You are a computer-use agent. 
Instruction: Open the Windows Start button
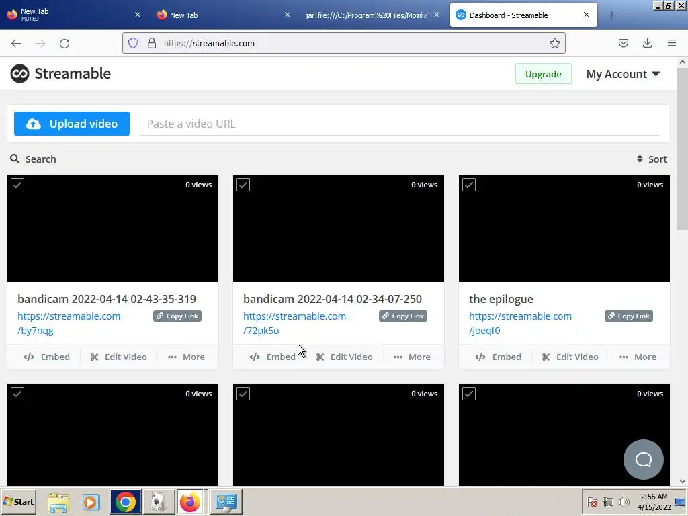pos(18,501)
